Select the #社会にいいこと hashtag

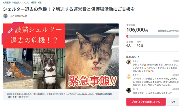tap(21, 3)
